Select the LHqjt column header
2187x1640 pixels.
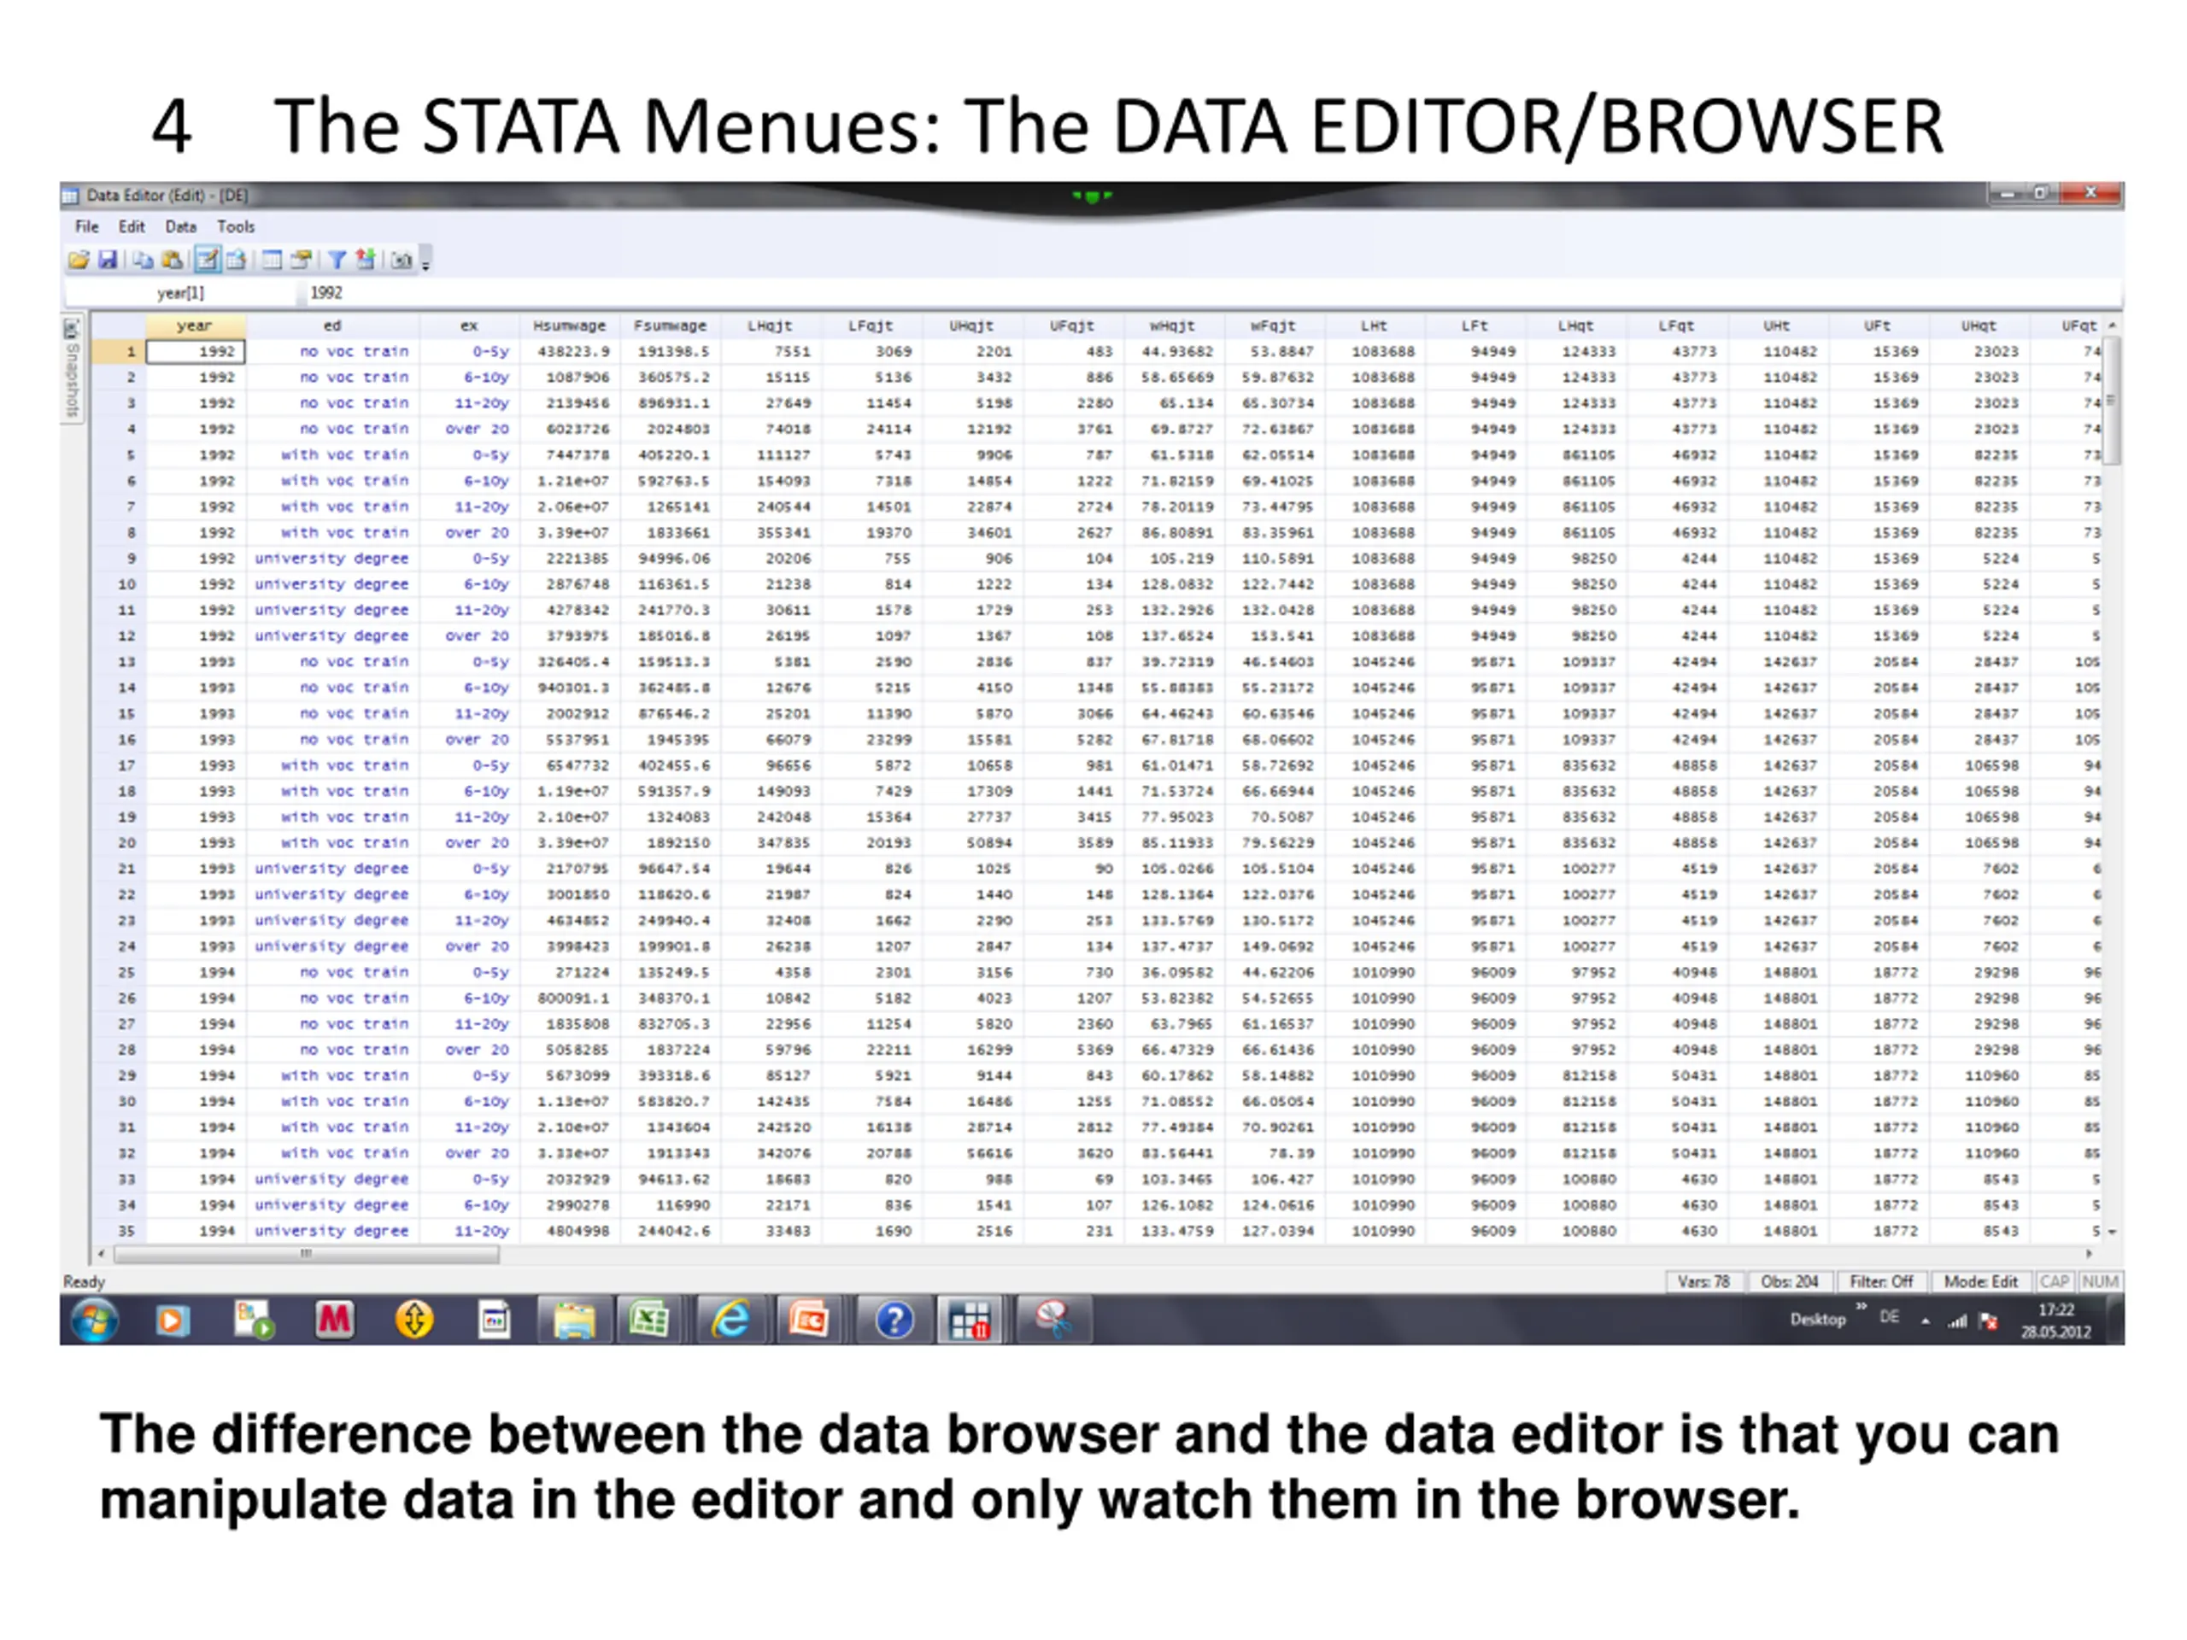point(771,325)
